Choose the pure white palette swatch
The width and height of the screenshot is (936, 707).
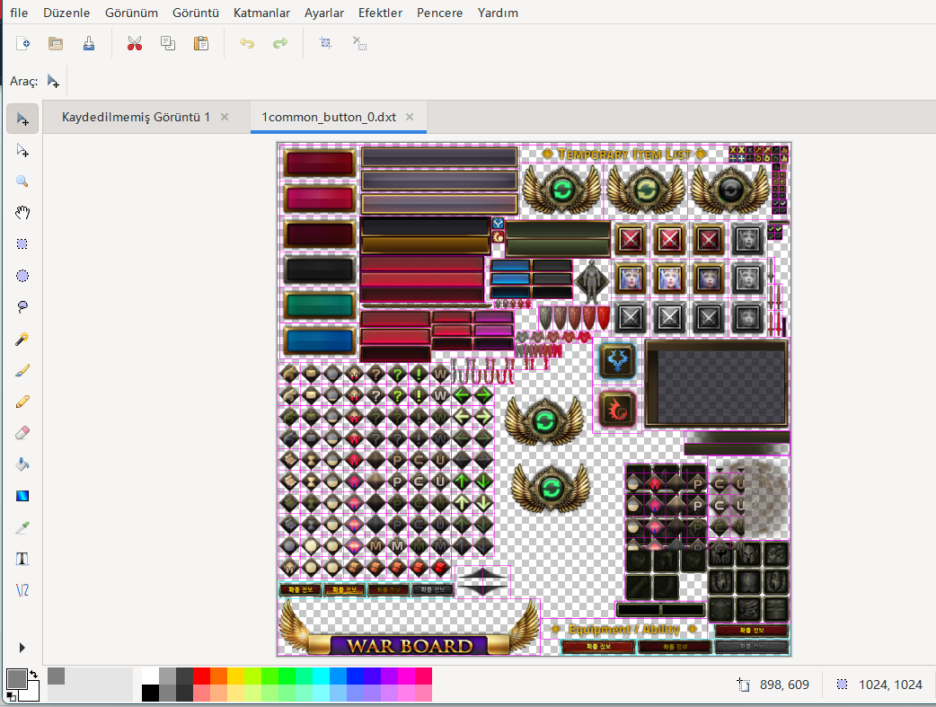click(150, 676)
